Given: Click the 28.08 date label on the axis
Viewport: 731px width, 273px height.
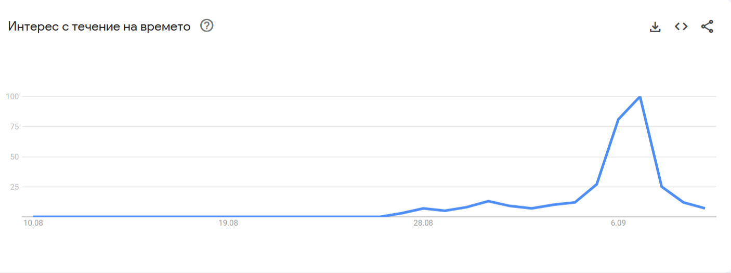Looking at the screenshot, I should pos(423,224).
